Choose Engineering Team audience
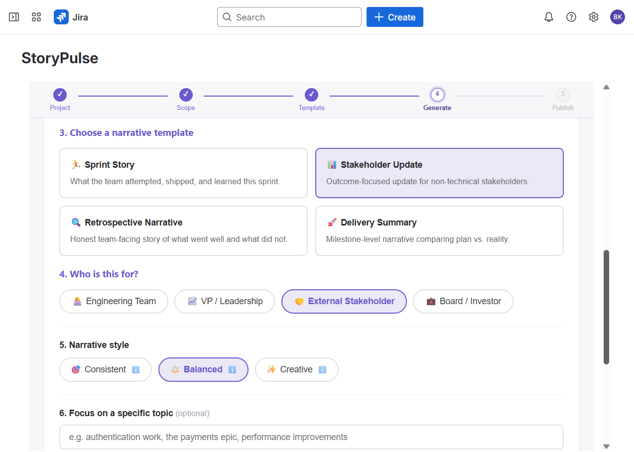The width and height of the screenshot is (634, 452). [114, 301]
